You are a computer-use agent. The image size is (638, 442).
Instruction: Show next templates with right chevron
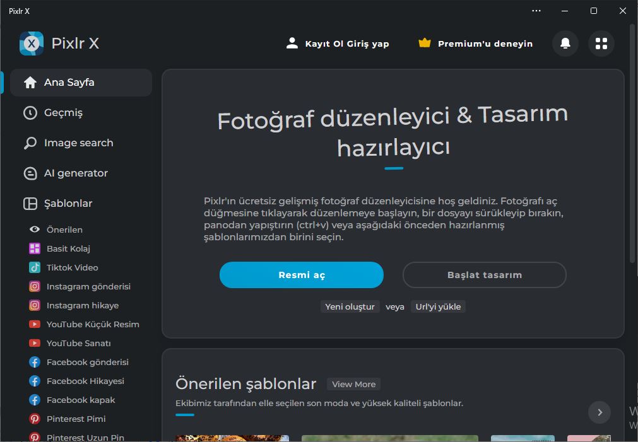(600, 412)
